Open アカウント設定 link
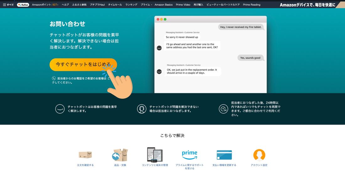 coord(259,165)
